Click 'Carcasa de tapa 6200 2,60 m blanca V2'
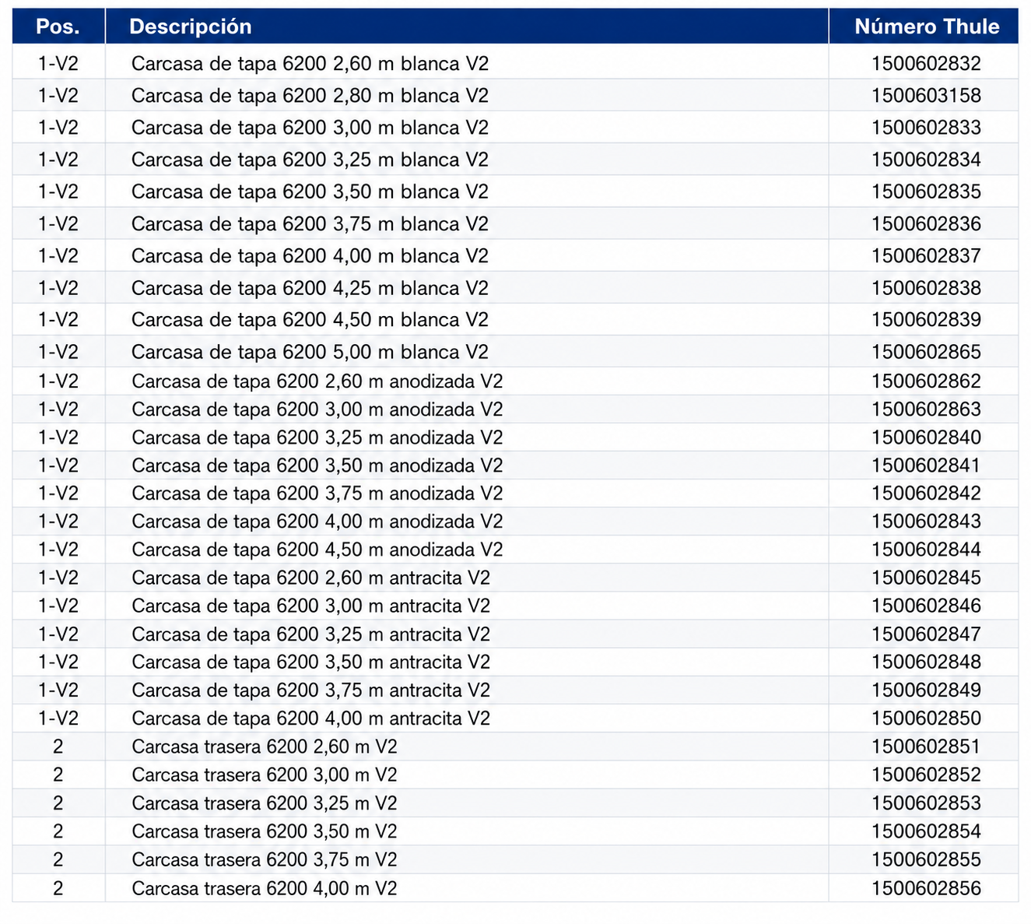Screen dimensions: 1031x924 [x=310, y=64]
